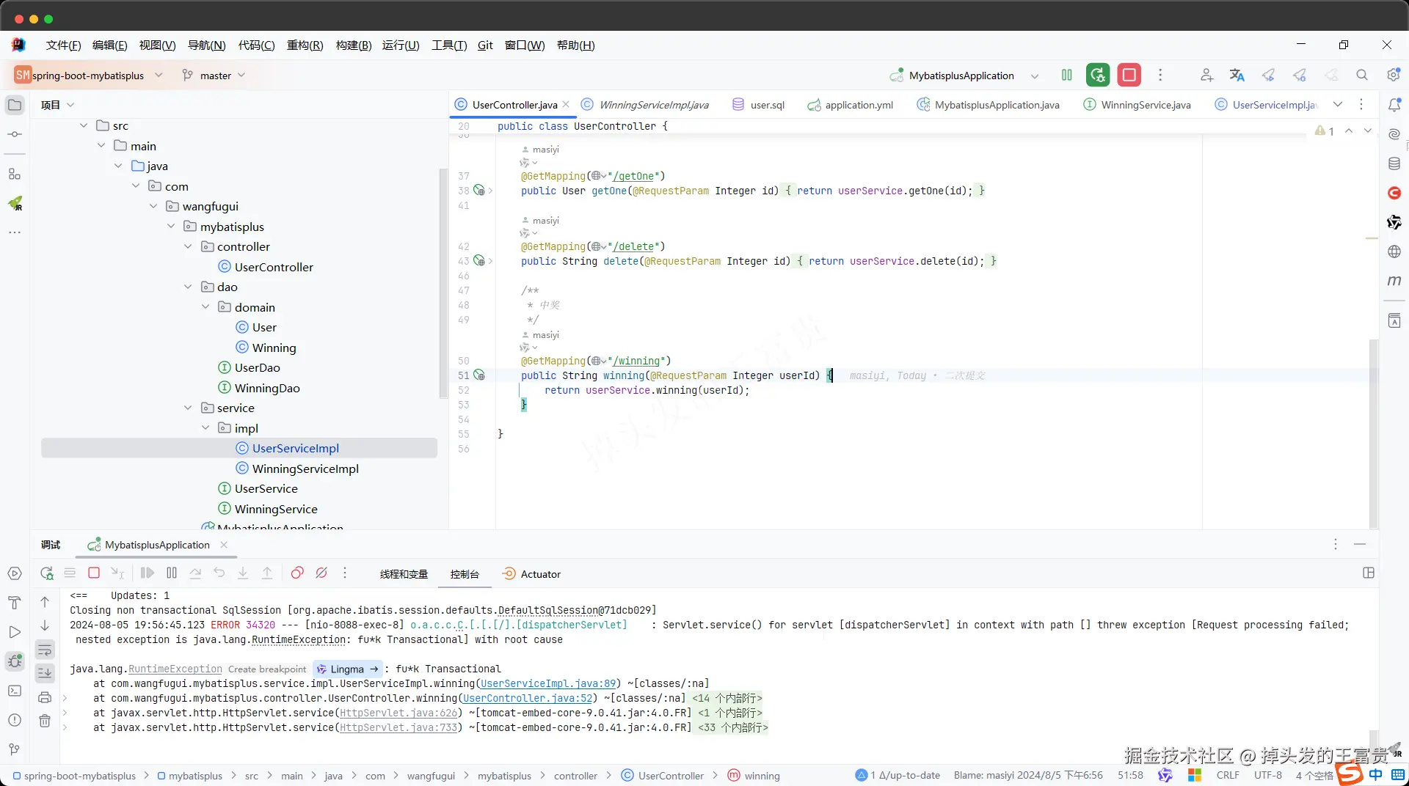This screenshot has width=1409, height=786.
Task: Select WinningServiceImpl in project tree
Action: [x=305, y=469]
